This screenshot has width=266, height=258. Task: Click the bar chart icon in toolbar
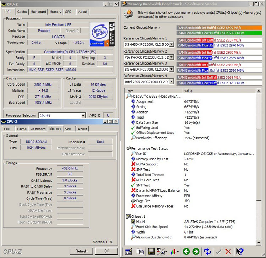coord(173,252)
